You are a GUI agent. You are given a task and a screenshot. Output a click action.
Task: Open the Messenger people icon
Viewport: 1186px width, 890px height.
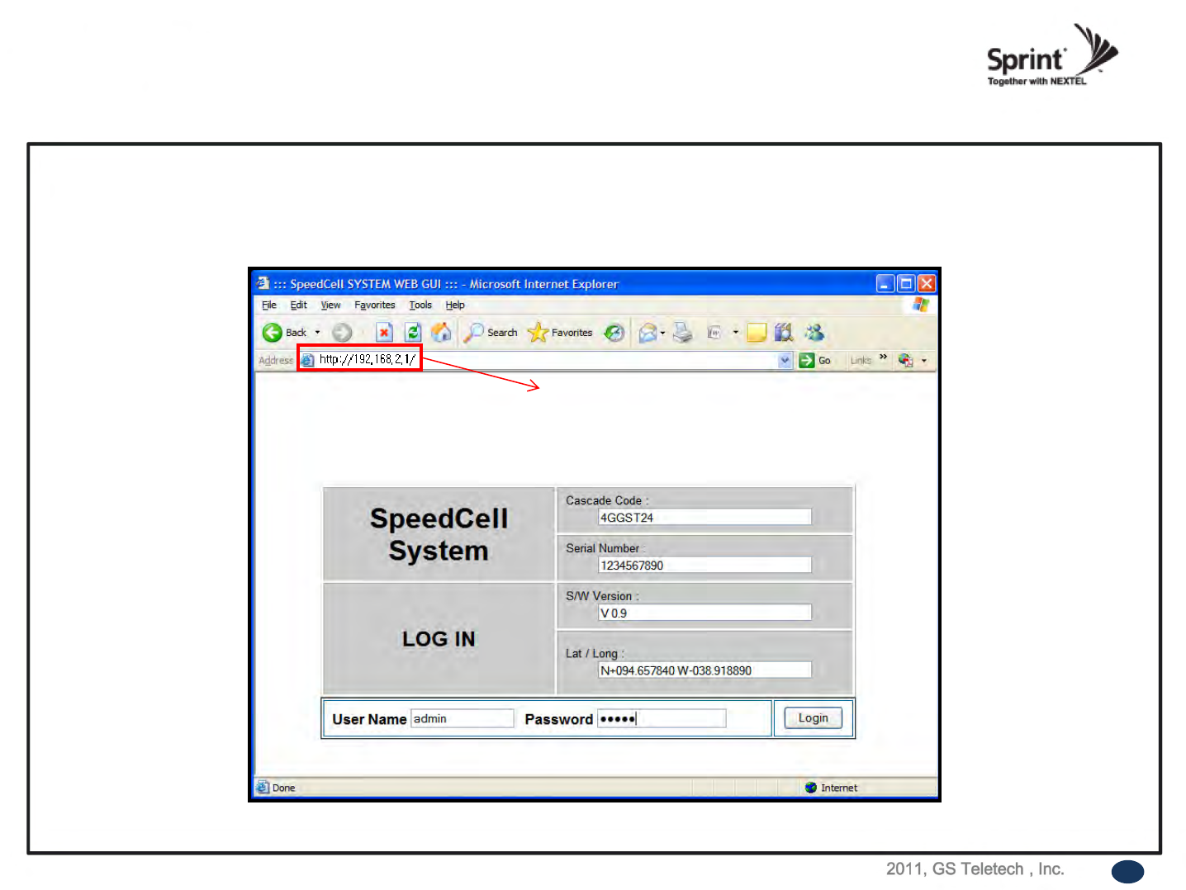[x=814, y=332]
